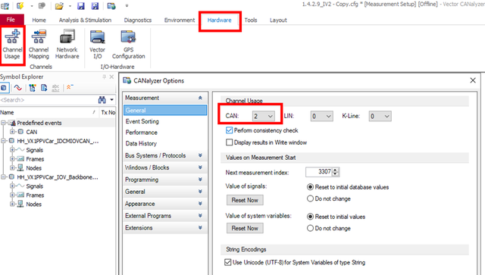The width and height of the screenshot is (485, 275).
Task: Click the node tree toolbar icon in Symbol Explorer
Action: tap(32, 88)
